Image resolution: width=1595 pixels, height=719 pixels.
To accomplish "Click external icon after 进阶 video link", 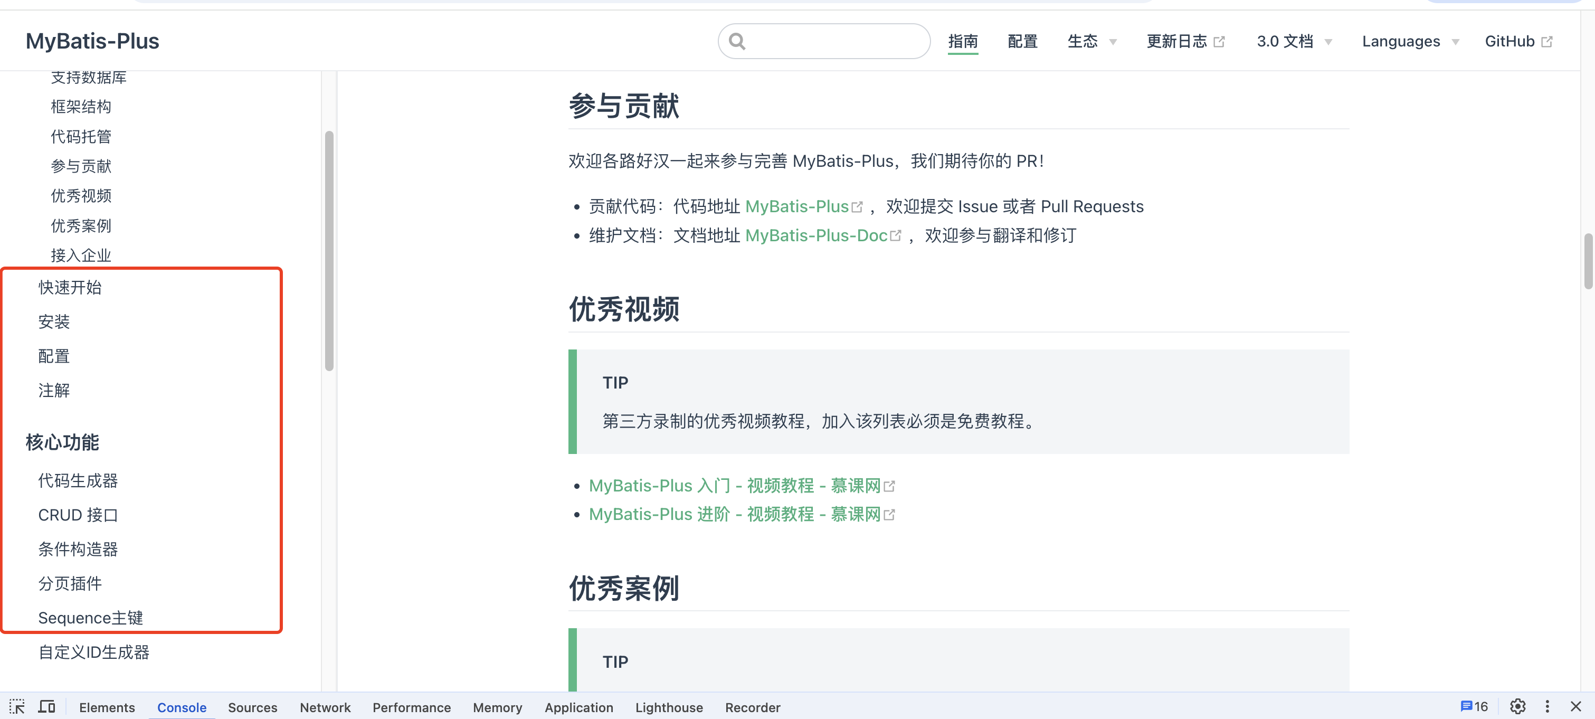I will pyautogui.click(x=889, y=515).
